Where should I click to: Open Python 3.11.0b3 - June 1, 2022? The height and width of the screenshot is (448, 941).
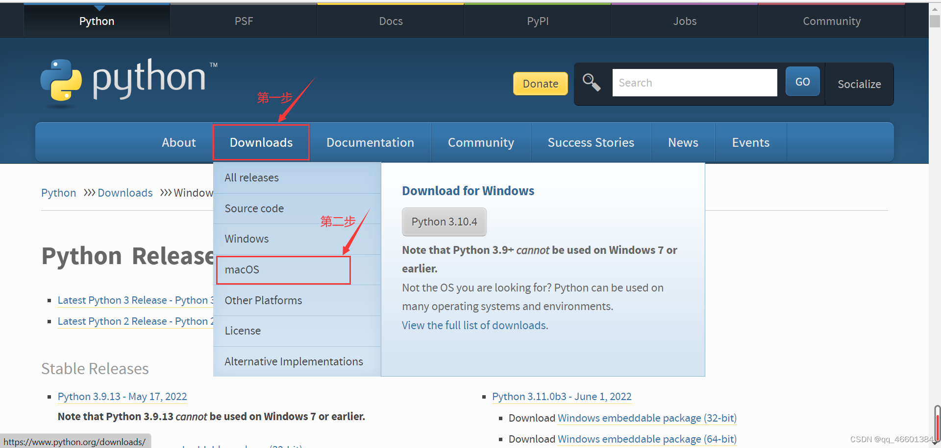(562, 397)
